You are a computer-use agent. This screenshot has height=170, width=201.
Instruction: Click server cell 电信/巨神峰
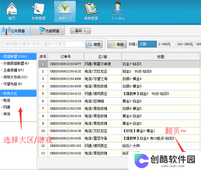(94, 101)
